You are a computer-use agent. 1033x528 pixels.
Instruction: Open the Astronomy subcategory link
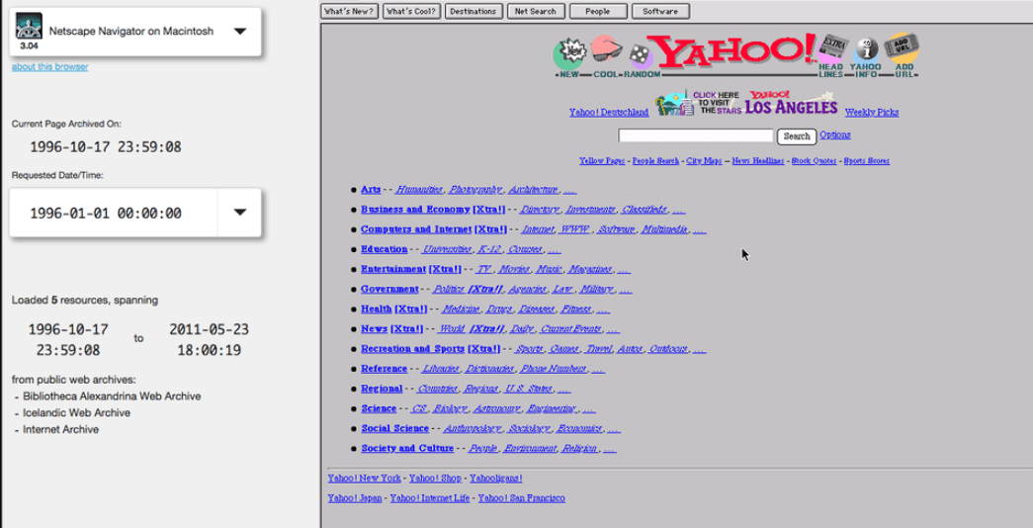click(497, 408)
